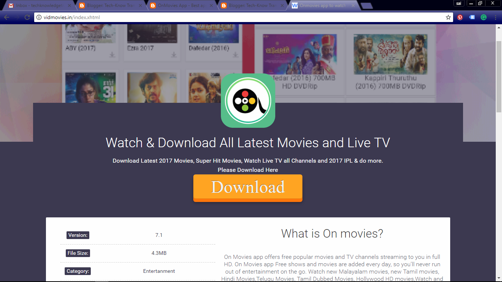The width and height of the screenshot is (502, 282).
Task: Close the OnMovies App - Best tab
Action: point(211,6)
